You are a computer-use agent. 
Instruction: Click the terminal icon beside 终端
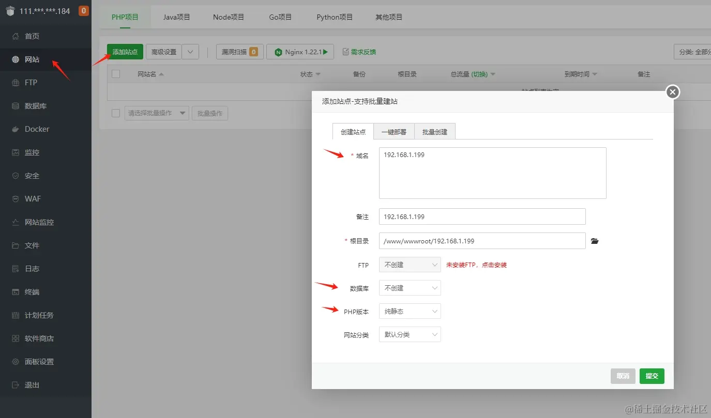coord(16,292)
